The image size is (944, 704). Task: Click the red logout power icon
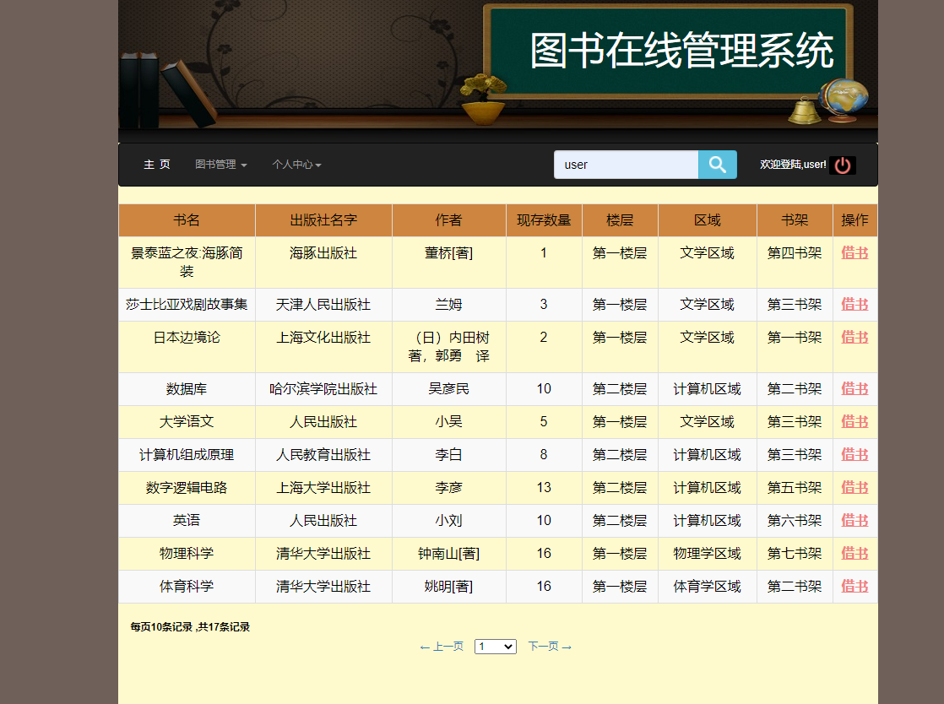pos(842,165)
